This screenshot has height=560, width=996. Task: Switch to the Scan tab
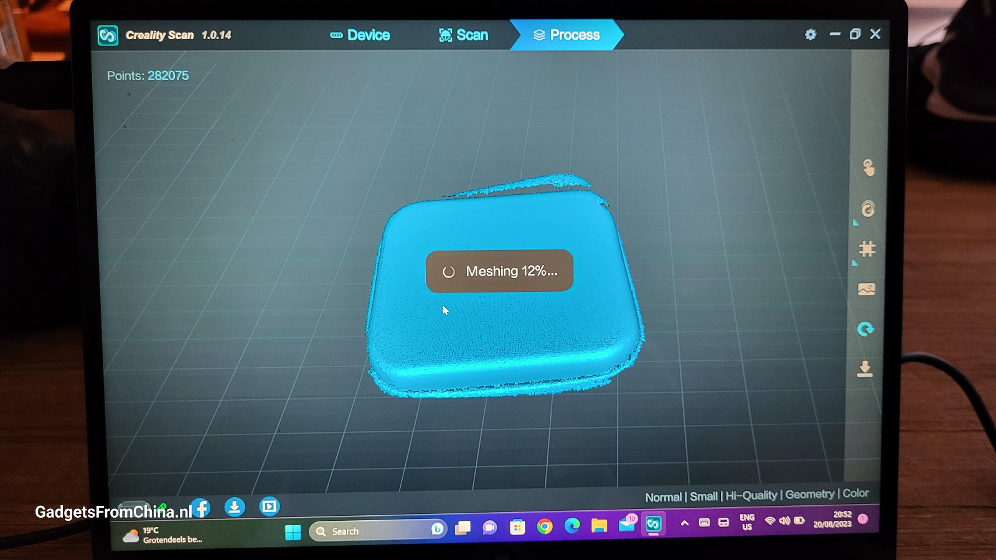pos(463,35)
